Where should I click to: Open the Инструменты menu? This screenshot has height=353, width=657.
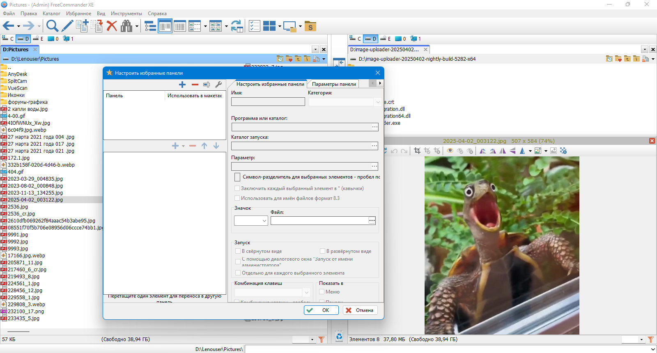pyautogui.click(x=126, y=14)
